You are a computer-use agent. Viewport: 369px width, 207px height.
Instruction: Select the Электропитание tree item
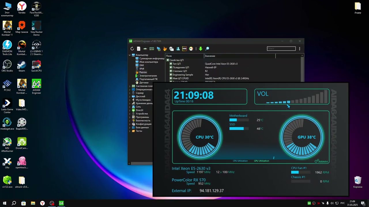point(146,76)
